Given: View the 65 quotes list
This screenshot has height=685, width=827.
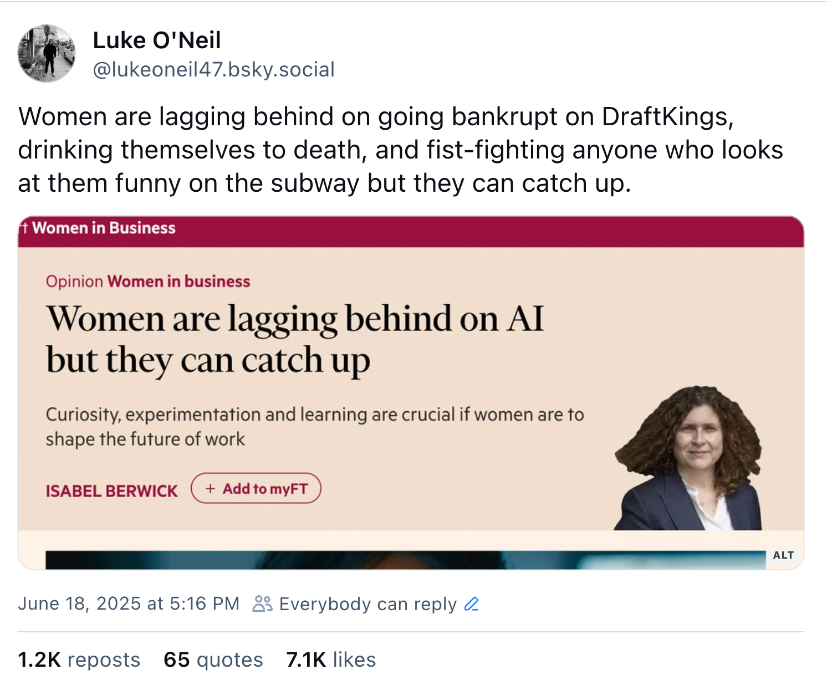Looking at the screenshot, I should coord(213,660).
